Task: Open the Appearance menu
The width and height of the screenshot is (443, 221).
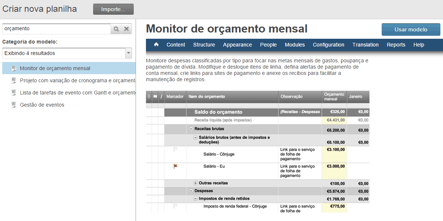Action: click(237, 45)
